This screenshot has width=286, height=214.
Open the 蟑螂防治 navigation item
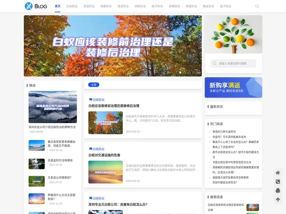coord(106,6)
